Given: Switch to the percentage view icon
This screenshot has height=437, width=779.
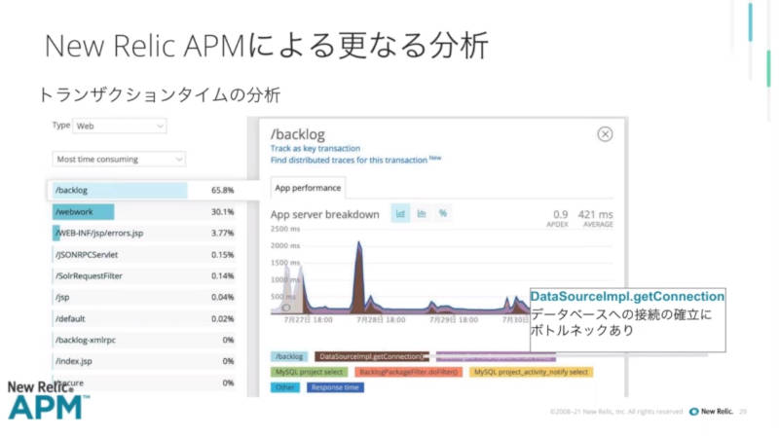Looking at the screenshot, I should click(443, 213).
